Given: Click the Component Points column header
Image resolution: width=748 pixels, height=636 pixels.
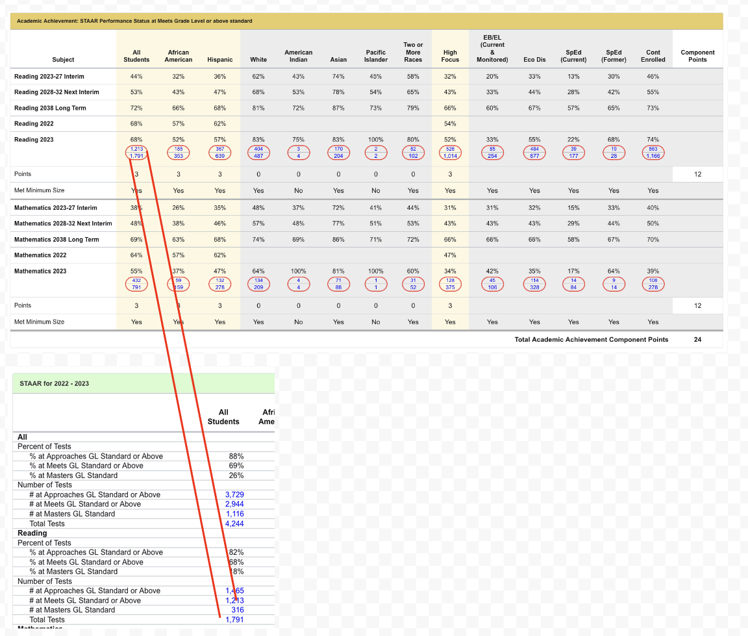Looking at the screenshot, I should coord(697,56).
